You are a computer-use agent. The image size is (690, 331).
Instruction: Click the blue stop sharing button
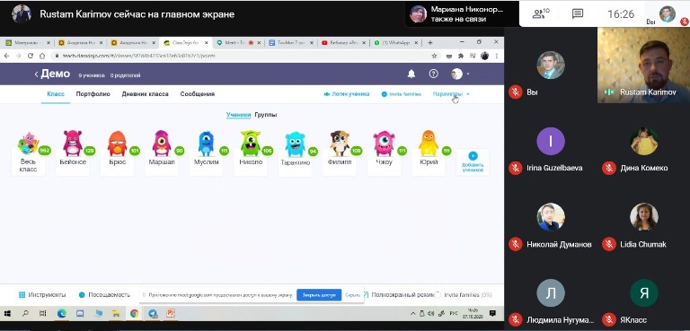pos(319,295)
